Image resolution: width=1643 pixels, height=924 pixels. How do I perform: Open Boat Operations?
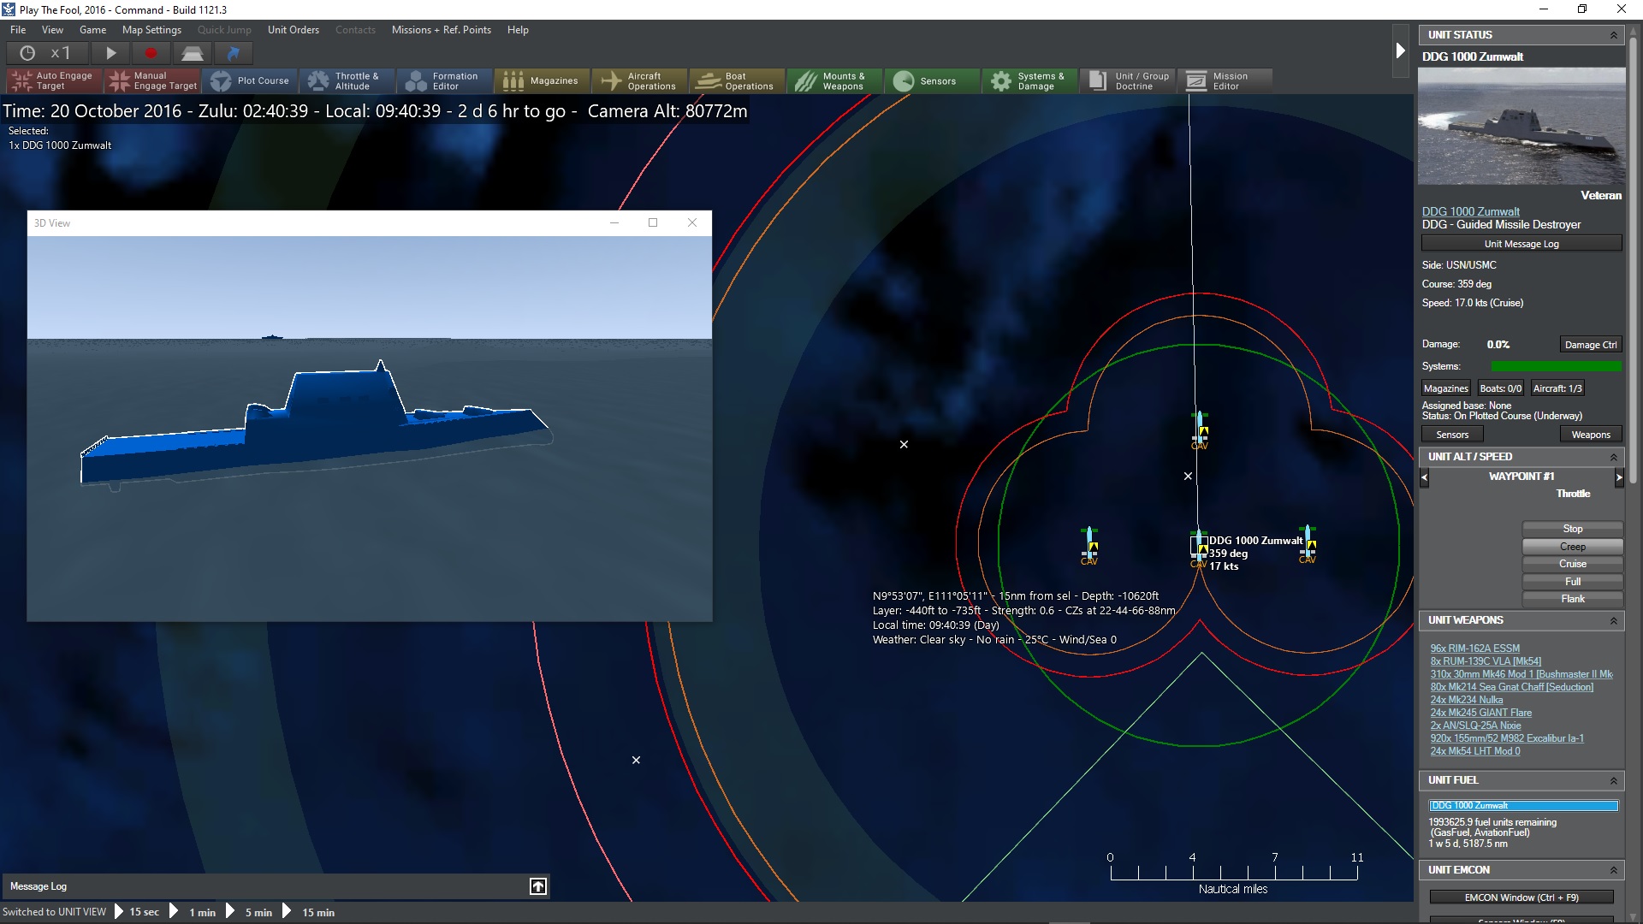pos(738,80)
